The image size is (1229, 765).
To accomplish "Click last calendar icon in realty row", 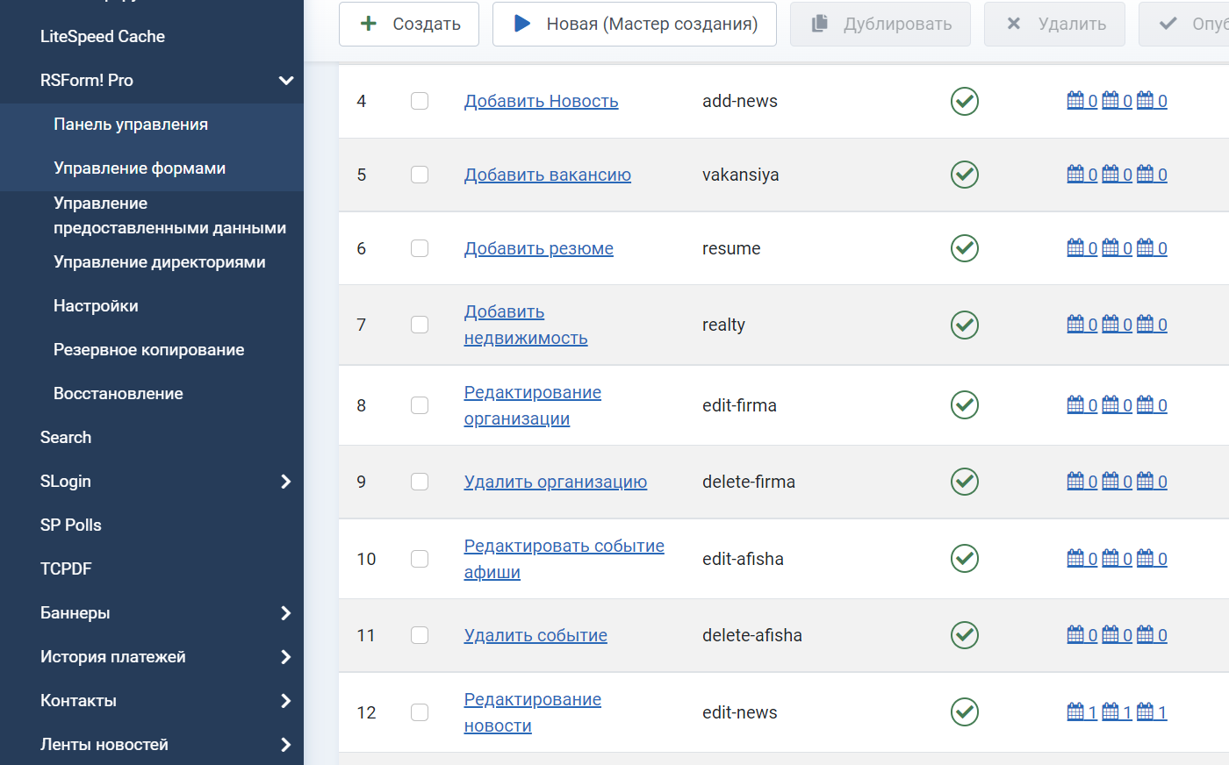I will tap(1146, 325).
